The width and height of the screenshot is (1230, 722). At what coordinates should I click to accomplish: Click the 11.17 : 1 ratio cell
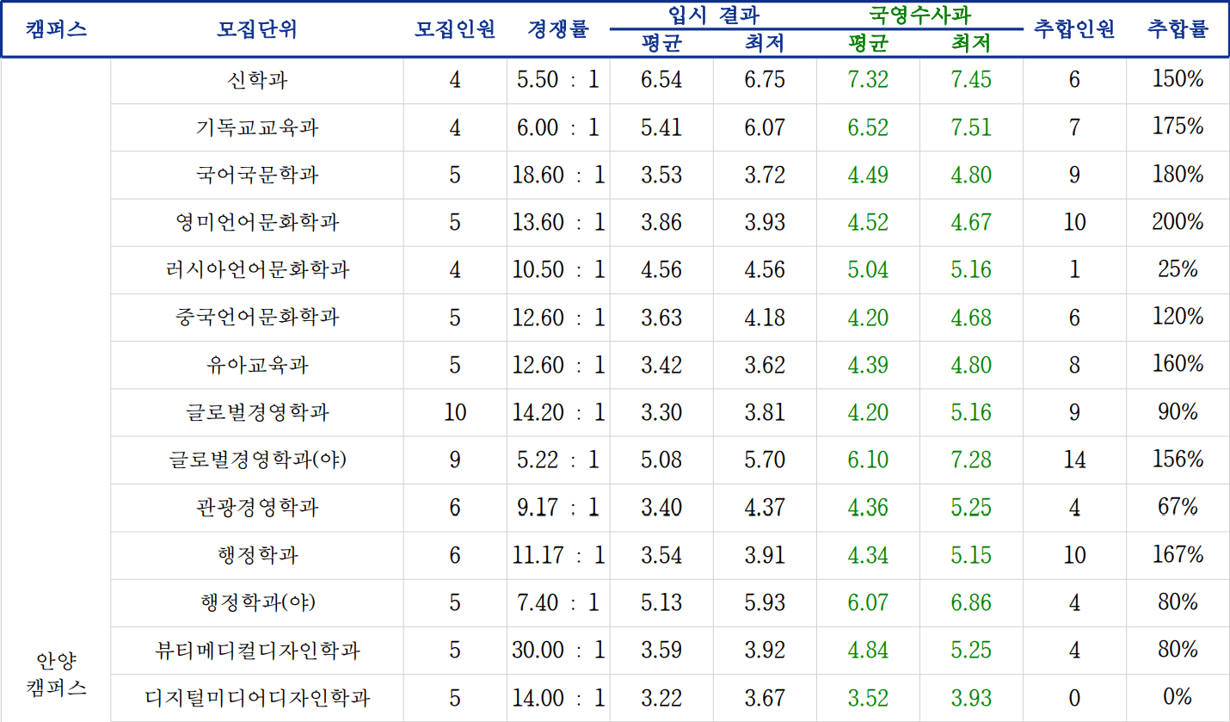click(x=558, y=554)
